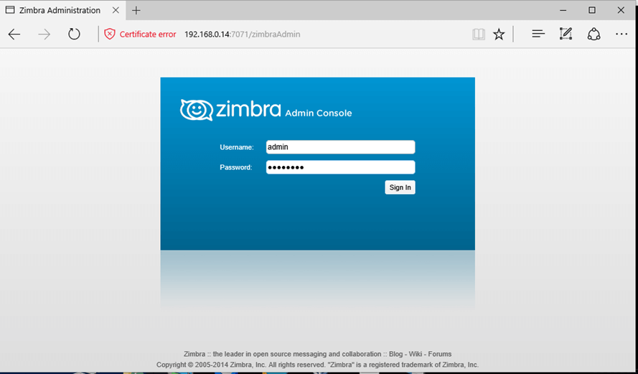Click the Username: label
Viewport: 638px width, 374px height.
pyautogui.click(x=237, y=147)
